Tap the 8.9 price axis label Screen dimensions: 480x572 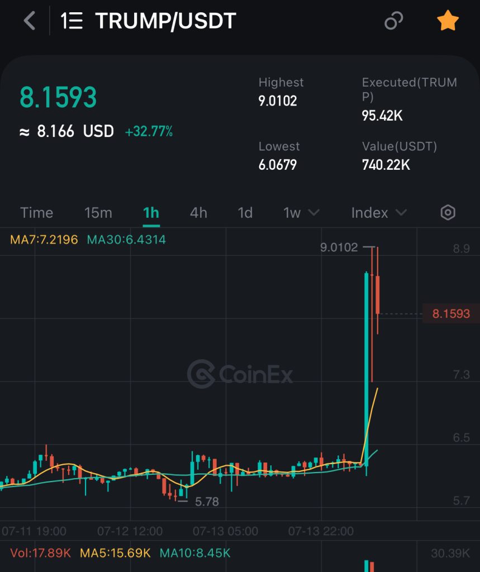[x=462, y=249]
